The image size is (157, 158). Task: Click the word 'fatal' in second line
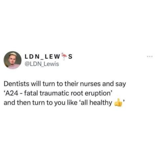(31, 93)
